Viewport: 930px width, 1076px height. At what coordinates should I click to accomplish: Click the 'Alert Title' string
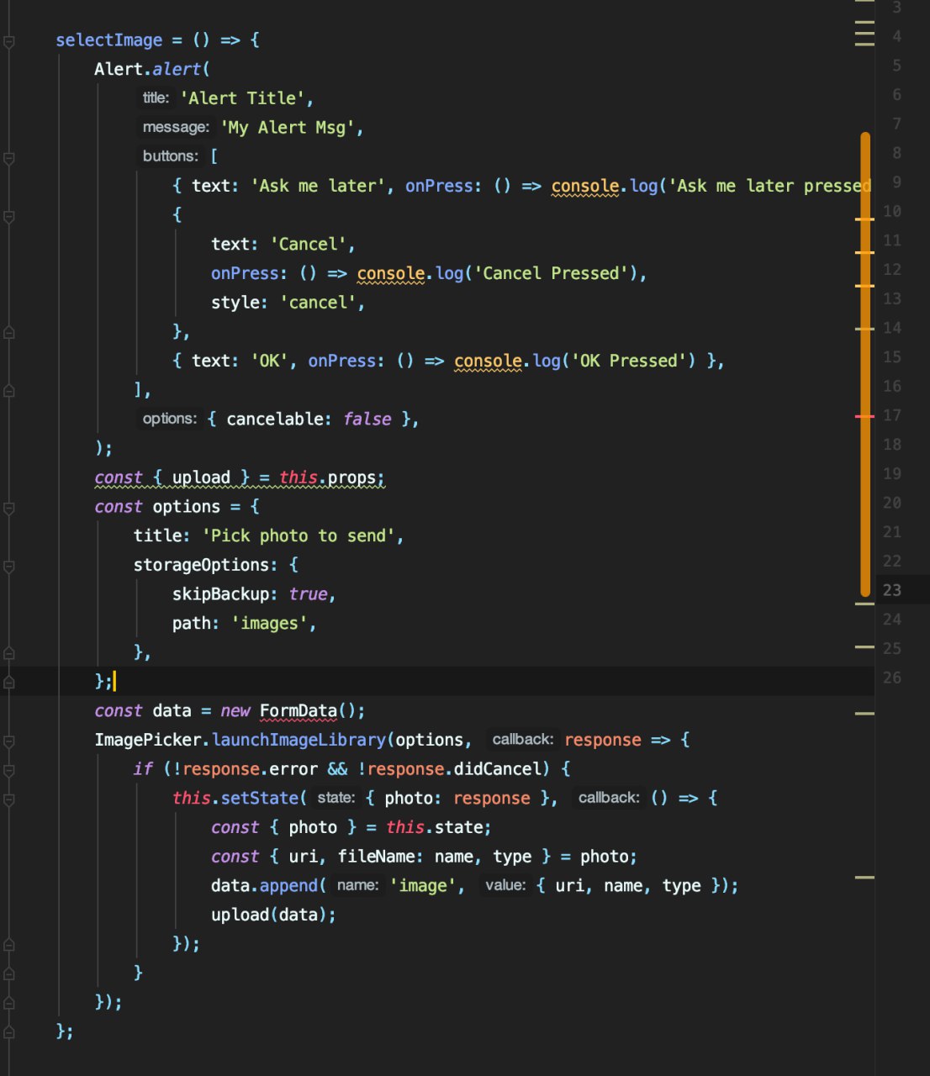[x=242, y=98]
